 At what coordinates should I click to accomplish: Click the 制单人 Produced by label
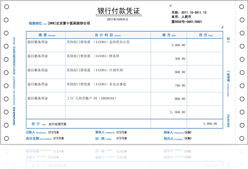[174, 132]
